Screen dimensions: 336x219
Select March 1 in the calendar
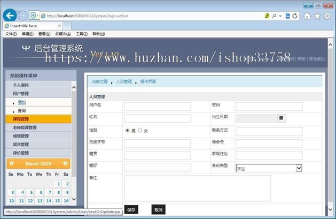(58, 184)
